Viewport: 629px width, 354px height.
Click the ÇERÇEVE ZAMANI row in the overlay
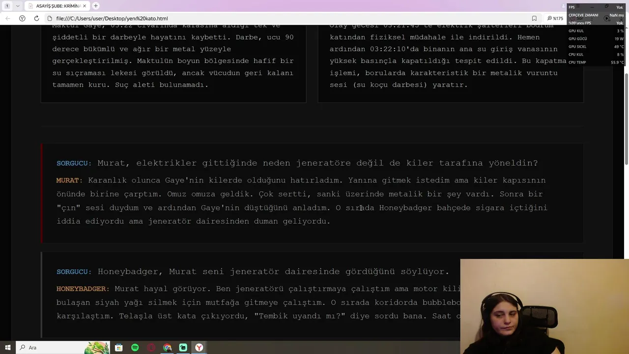tap(596, 15)
